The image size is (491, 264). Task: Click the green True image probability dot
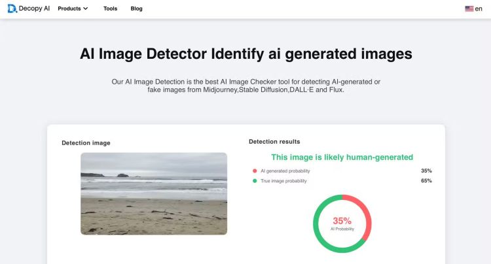pyautogui.click(x=255, y=180)
